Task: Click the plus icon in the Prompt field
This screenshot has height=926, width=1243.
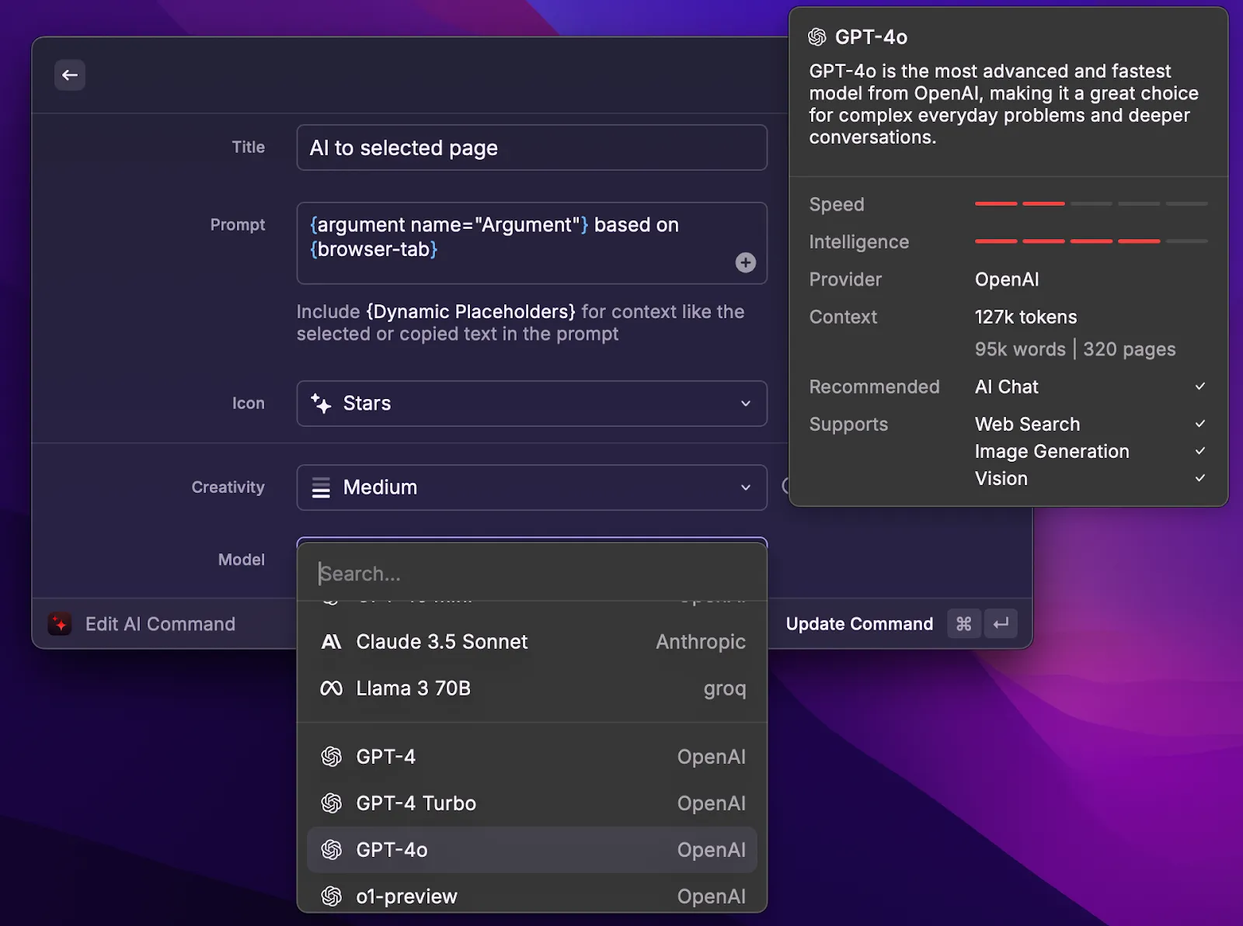Action: [x=745, y=263]
